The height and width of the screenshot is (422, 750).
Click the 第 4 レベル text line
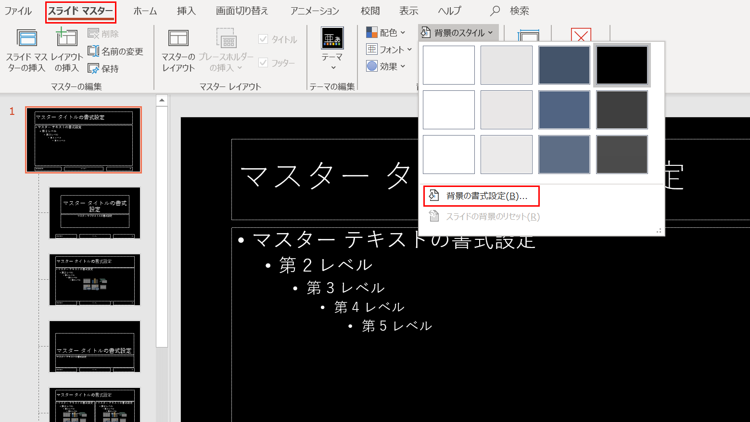(x=369, y=307)
